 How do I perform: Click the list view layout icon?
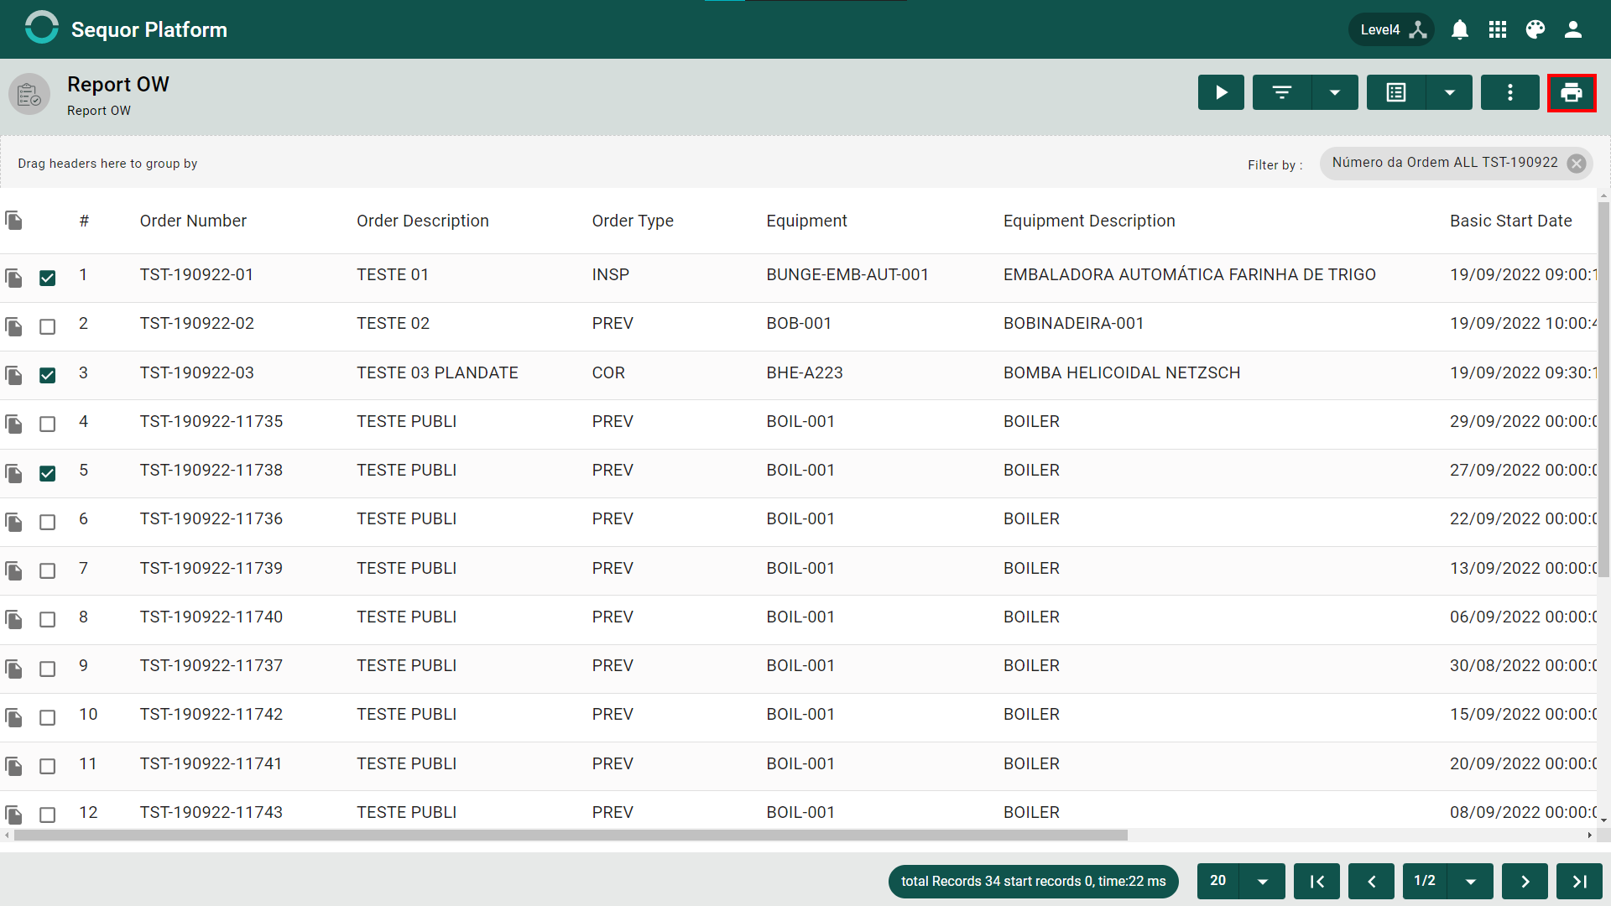1396,92
